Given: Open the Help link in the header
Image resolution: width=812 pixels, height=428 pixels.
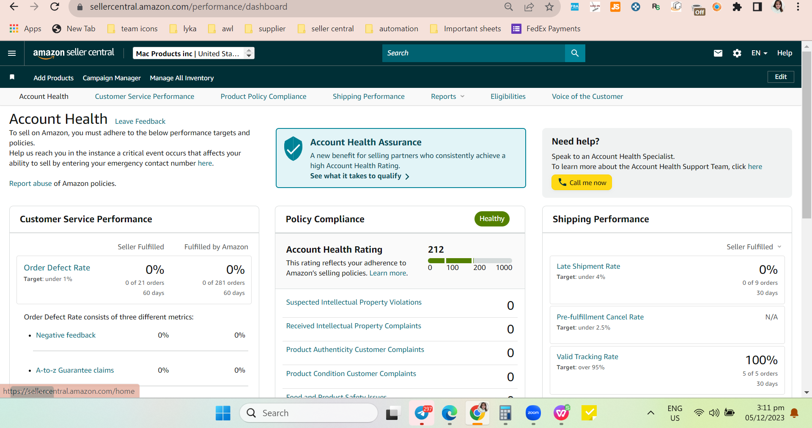Looking at the screenshot, I should click(x=785, y=53).
